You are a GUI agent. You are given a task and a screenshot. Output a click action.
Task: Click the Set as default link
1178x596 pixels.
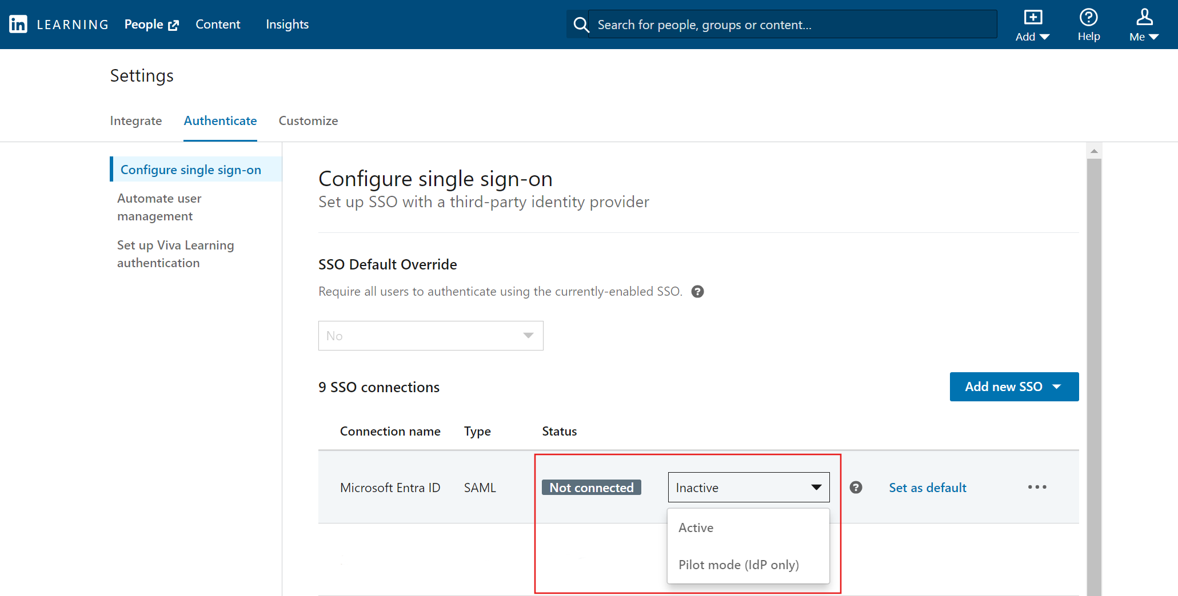click(927, 487)
